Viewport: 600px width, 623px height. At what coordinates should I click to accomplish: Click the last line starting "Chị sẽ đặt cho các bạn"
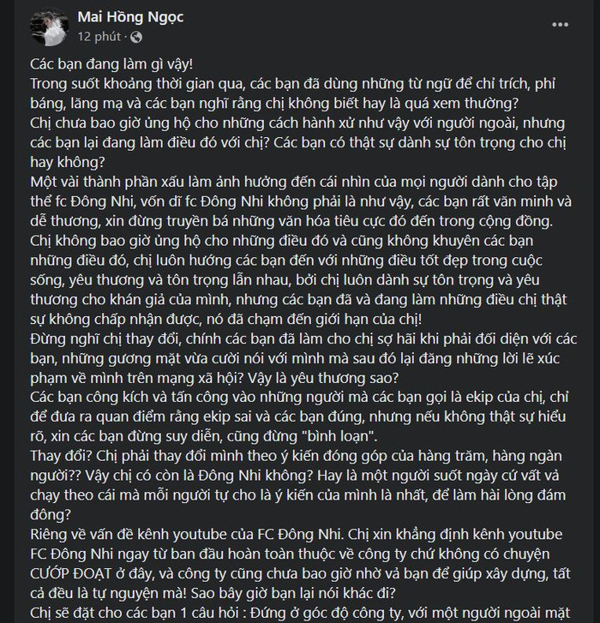tap(300, 613)
